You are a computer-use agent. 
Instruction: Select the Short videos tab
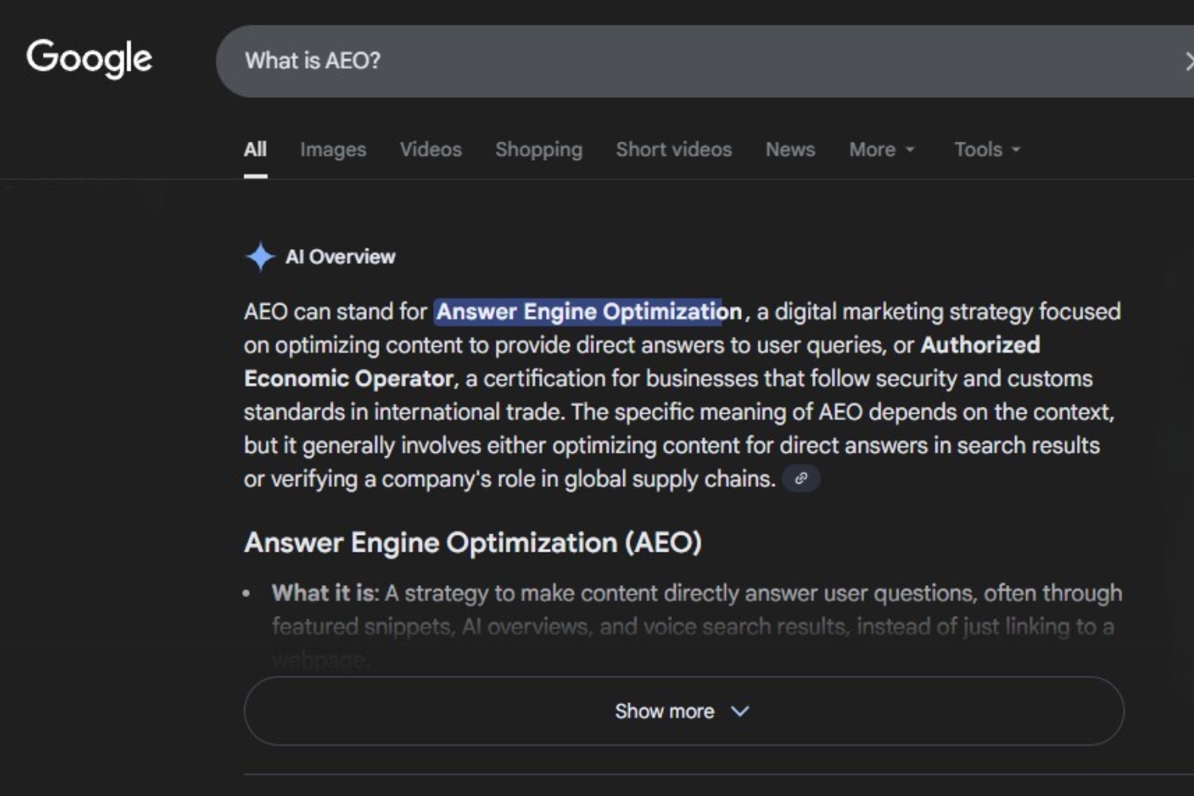click(x=673, y=150)
